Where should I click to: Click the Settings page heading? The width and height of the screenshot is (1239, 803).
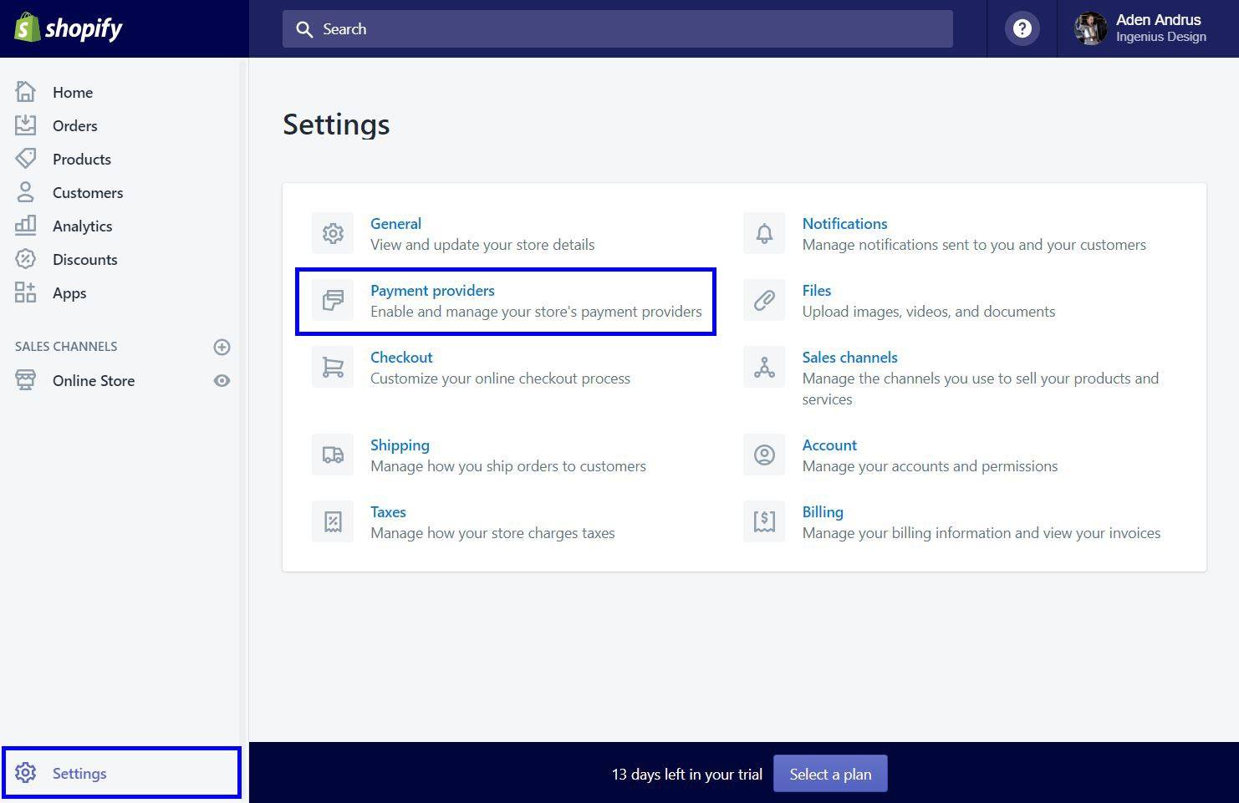pyautogui.click(x=336, y=125)
